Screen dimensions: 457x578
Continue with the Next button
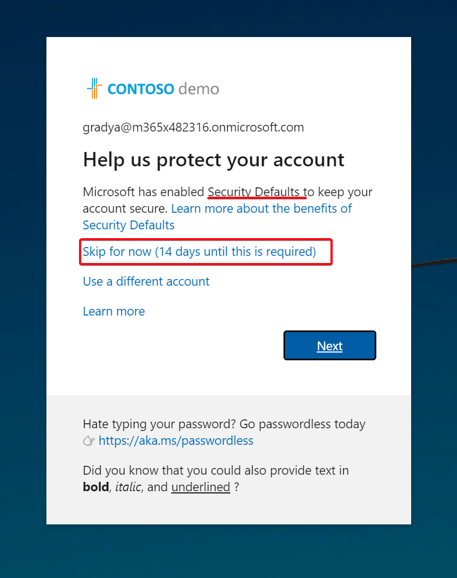point(330,345)
